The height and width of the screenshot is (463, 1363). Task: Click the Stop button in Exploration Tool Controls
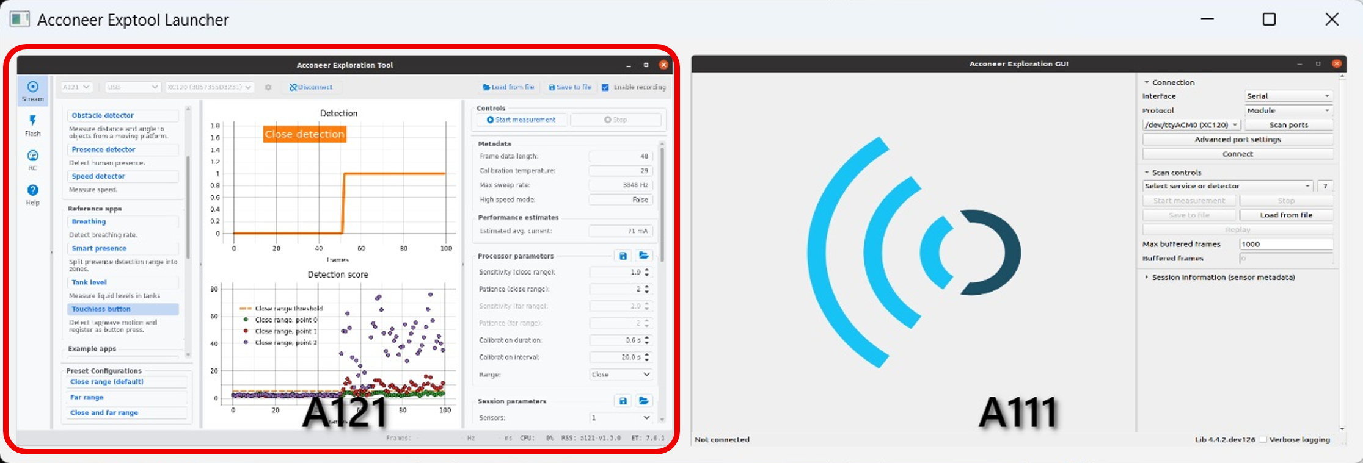(616, 120)
